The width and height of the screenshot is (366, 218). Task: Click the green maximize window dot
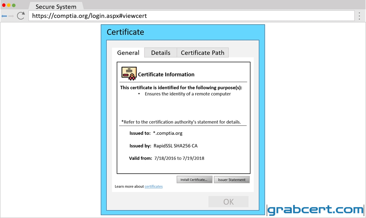click(x=14, y=5)
